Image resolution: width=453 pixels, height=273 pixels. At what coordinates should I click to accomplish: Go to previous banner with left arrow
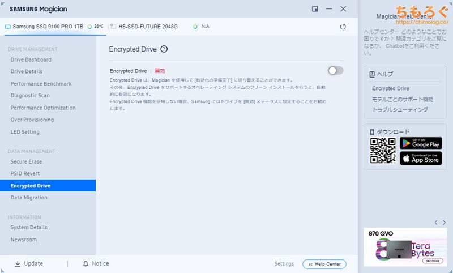[x=435, y=223]
